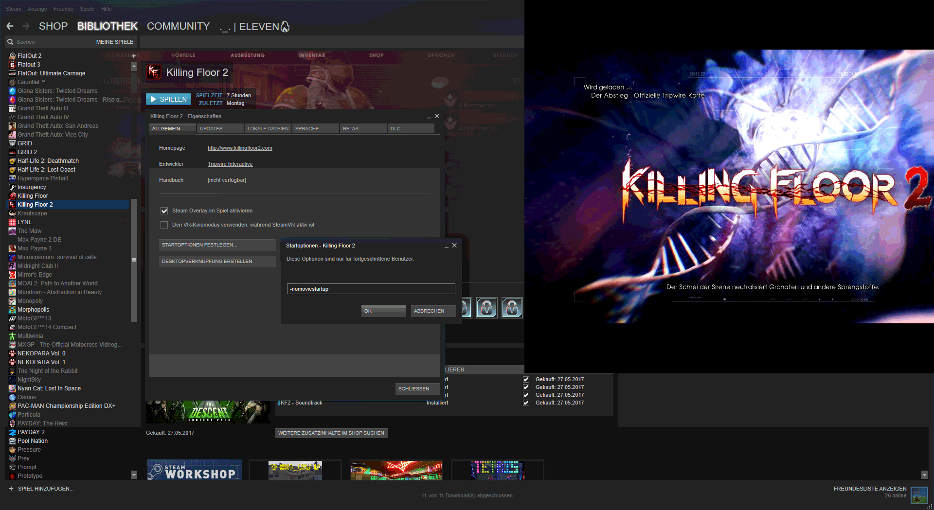Open the Freunde menu
The width and height of the screenshot is (934, 510).
[x=63, y=9]
